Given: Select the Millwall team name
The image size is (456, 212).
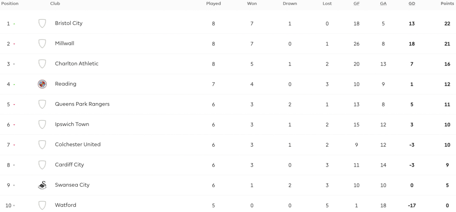Looking at the screenshot, I should click(x=65, y=43).
